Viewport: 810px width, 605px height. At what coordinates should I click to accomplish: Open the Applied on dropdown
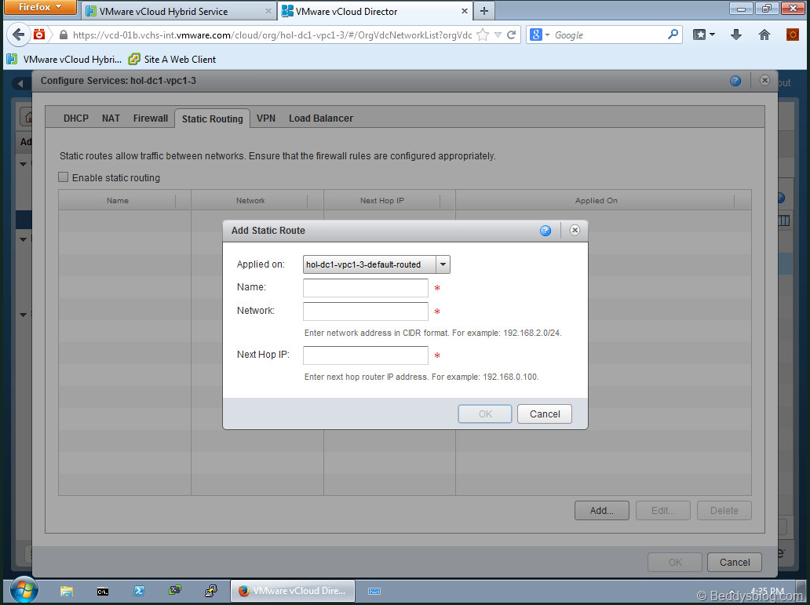(443, 264)
